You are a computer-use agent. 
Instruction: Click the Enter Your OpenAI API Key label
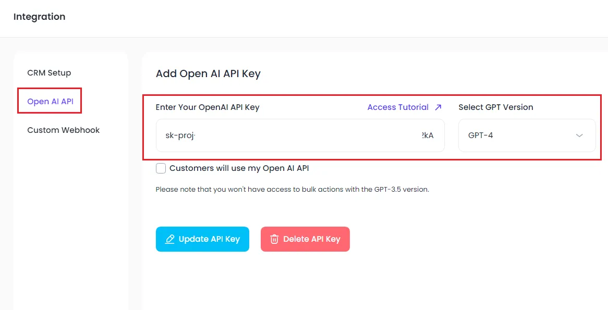coord(208,107)
